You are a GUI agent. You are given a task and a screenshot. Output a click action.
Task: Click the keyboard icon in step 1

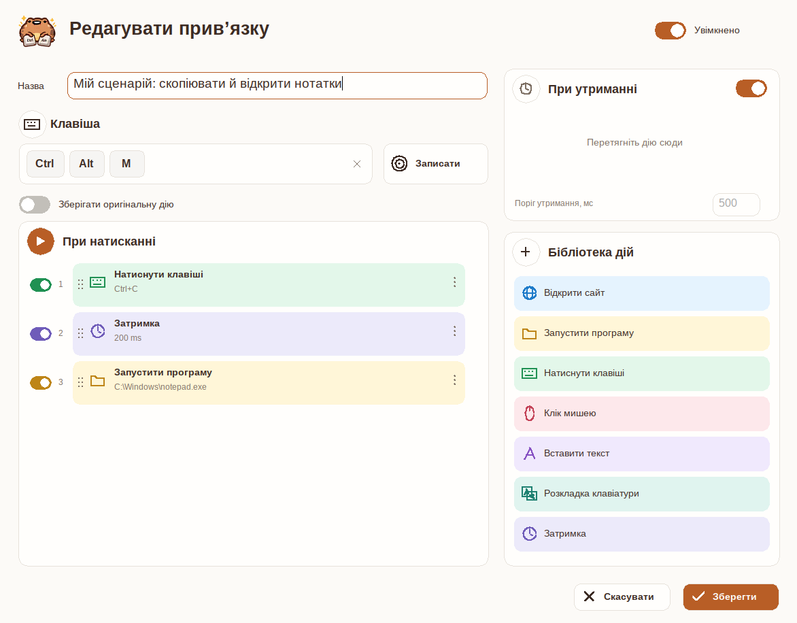98,282
